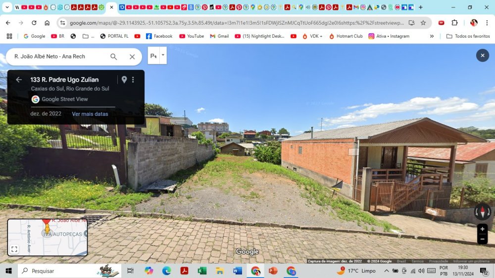The width and height of the screenshot is (495, 278).
Task: Open Excel from the Windows taskbar
Action: pos(202,271)
